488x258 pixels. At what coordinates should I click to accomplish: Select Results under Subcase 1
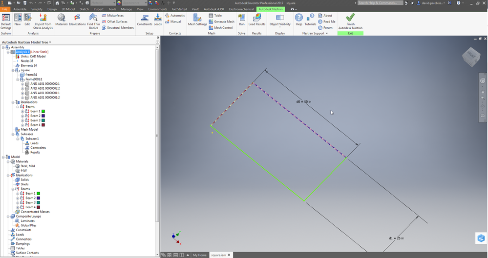(35, 152)
